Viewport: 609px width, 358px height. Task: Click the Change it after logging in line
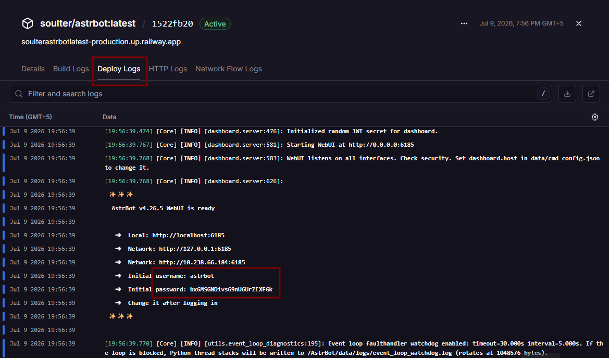pos(304,303)
